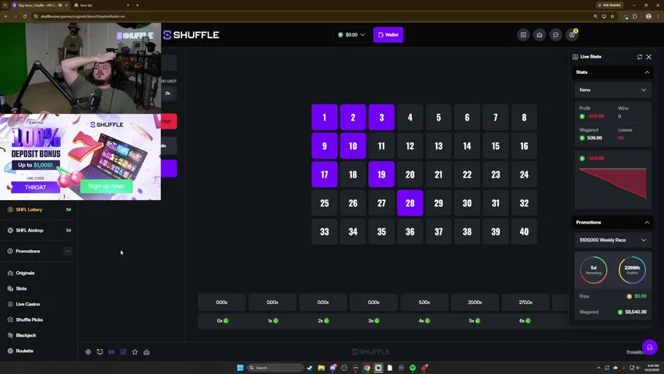664x374 pixels.
Task: Click the 2269th position ring
Action: point(632,270)
